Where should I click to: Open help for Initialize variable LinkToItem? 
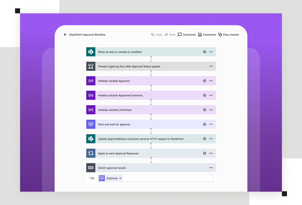point(204,110)
